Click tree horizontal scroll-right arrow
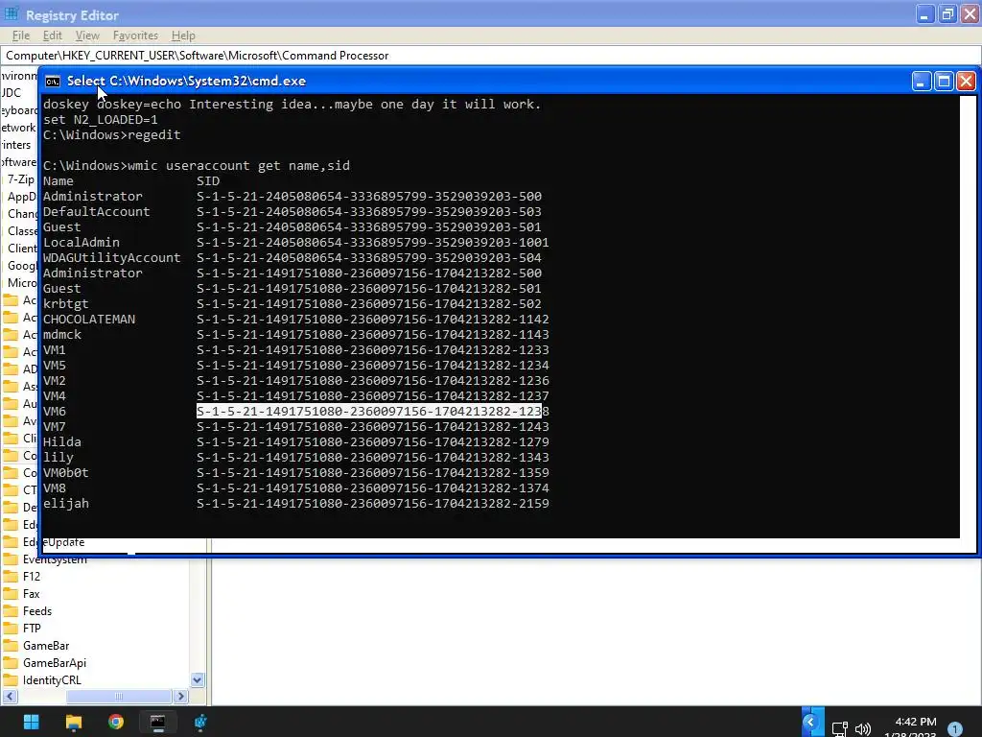Image resolution: width=982 pixels, height=737 pixels. 181,697
